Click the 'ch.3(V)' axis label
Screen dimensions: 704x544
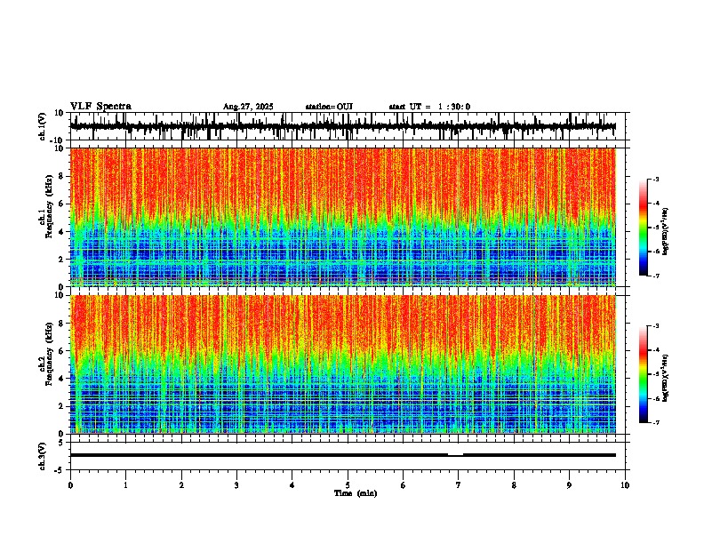[42, 456]
